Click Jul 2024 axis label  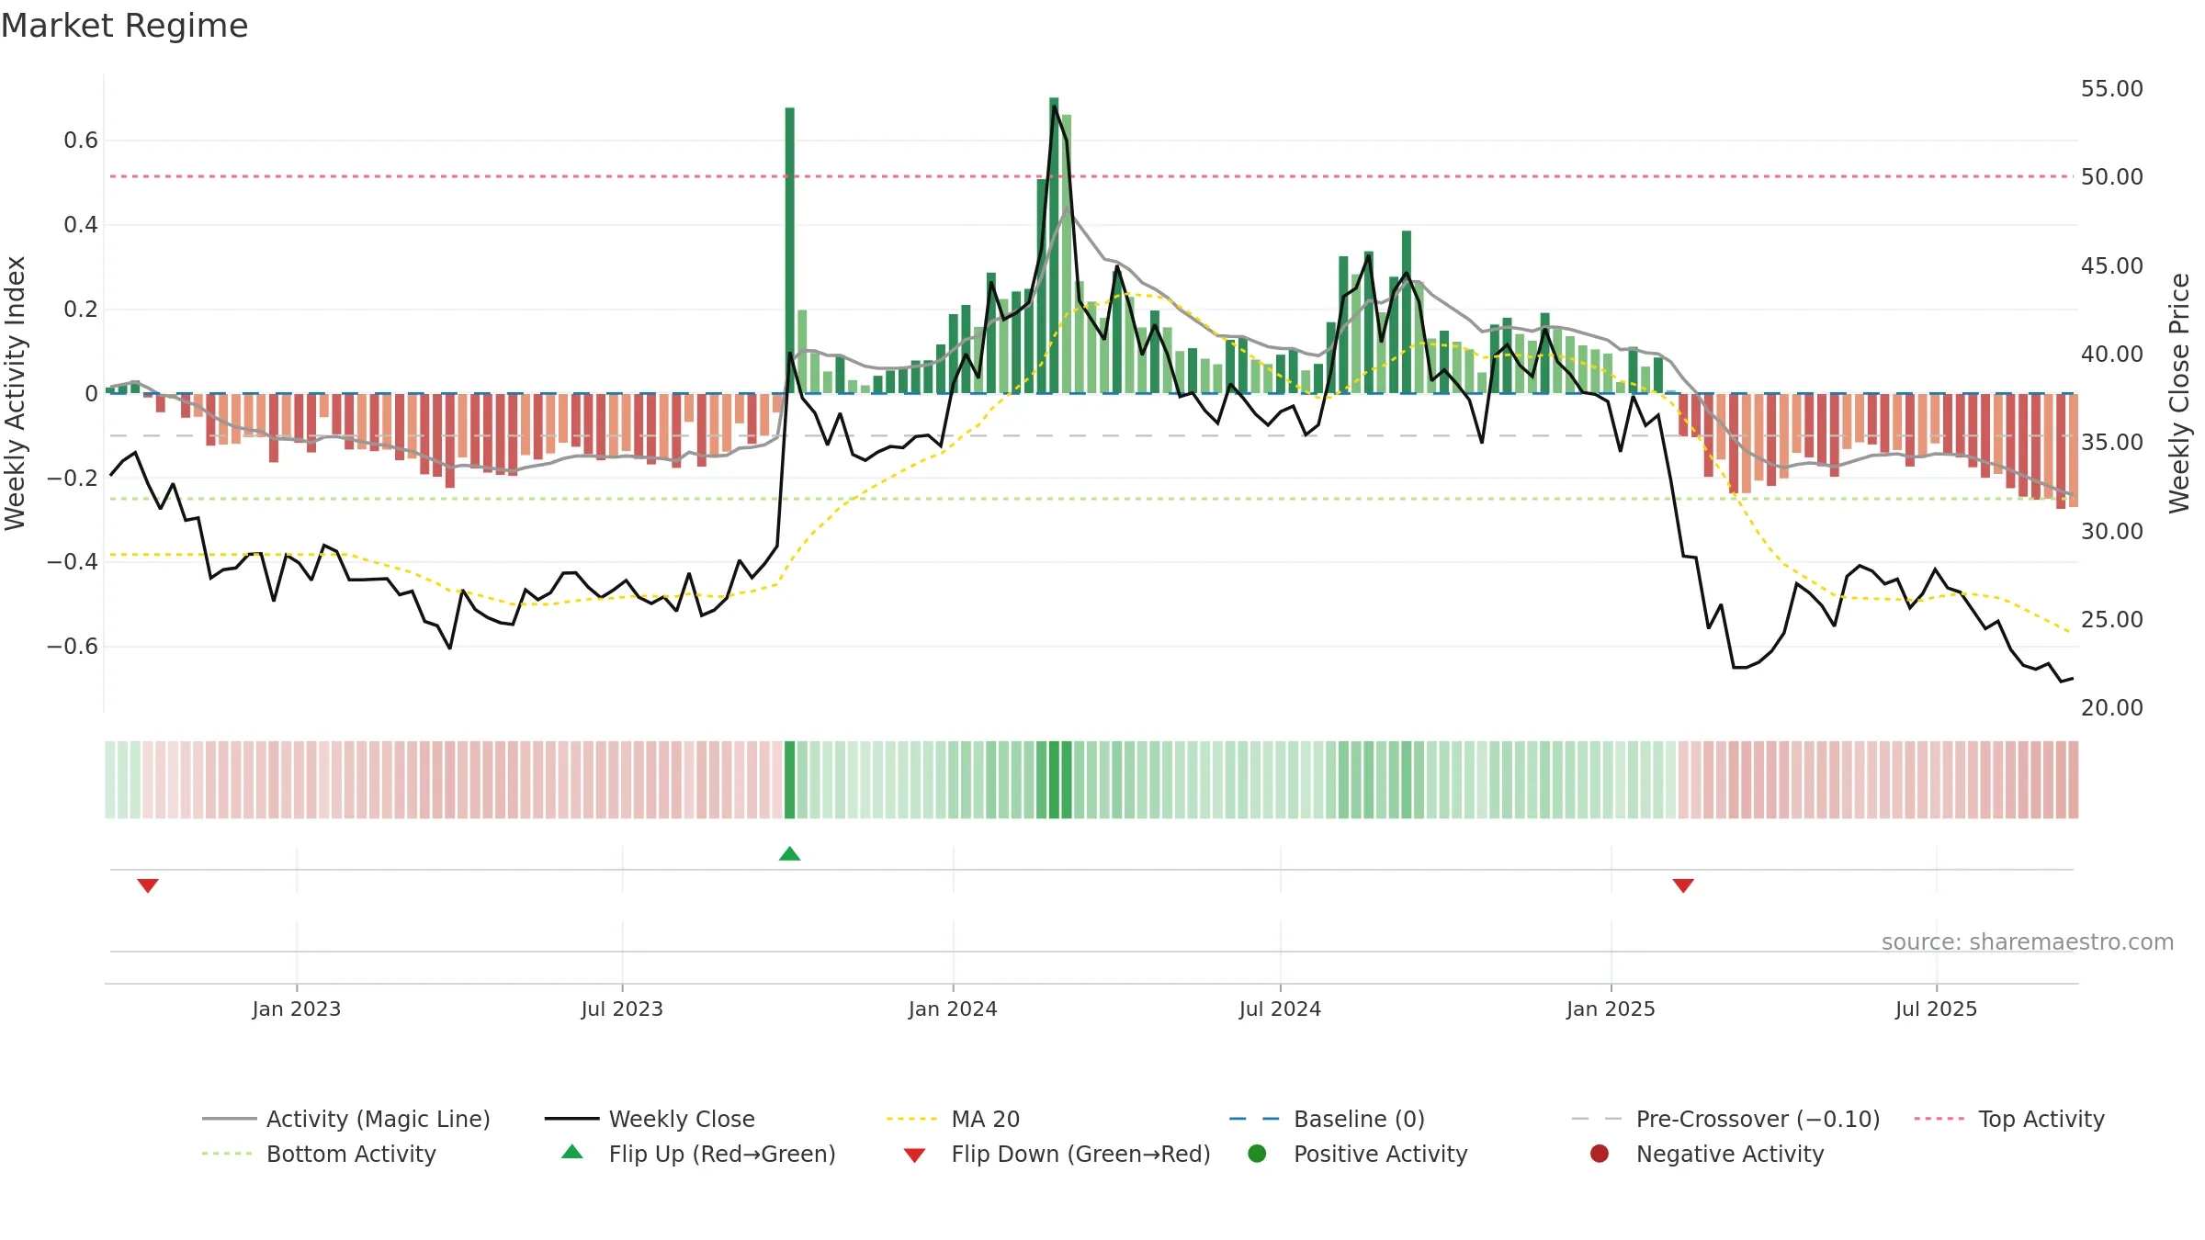tap(1280, 1009)
